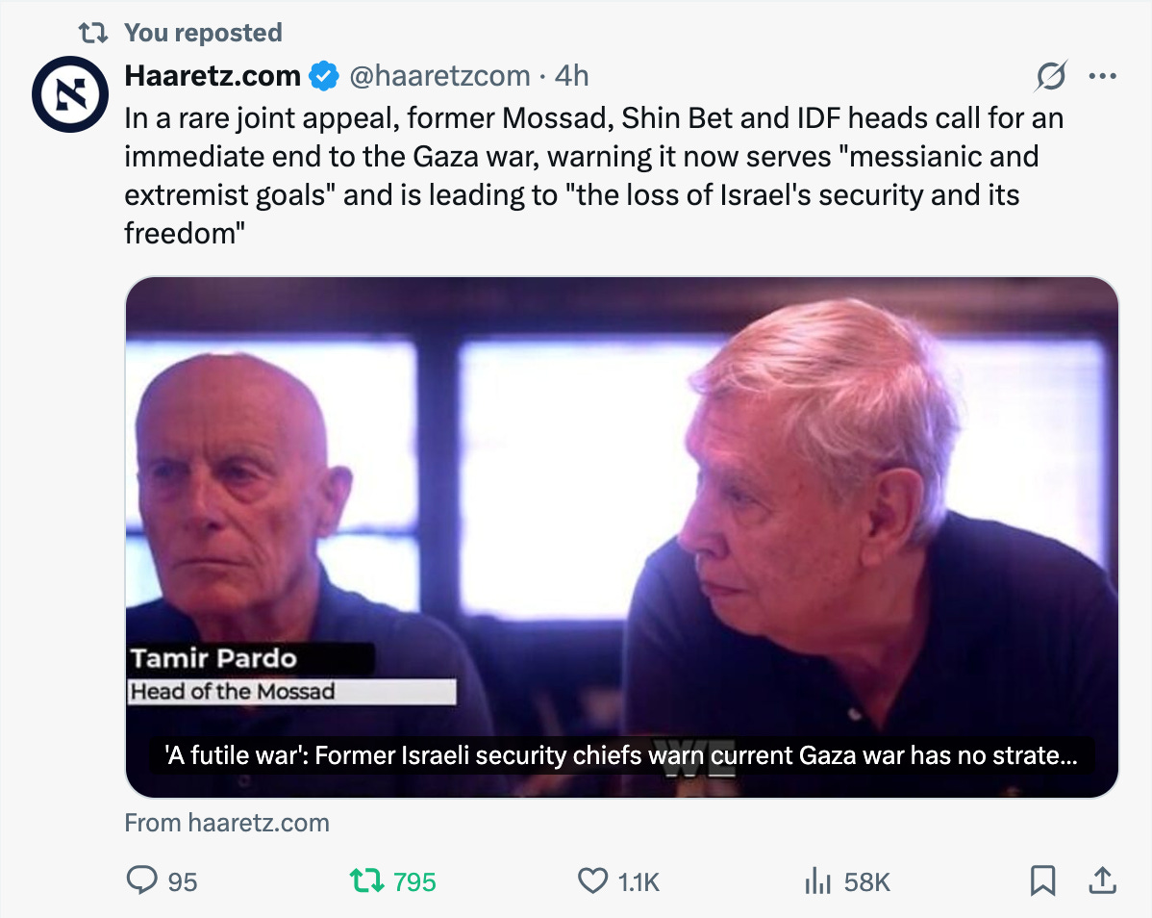Undo repost with the green repost icon
The height and width of the screenshot is (918, 1152).
click(365, 880)
